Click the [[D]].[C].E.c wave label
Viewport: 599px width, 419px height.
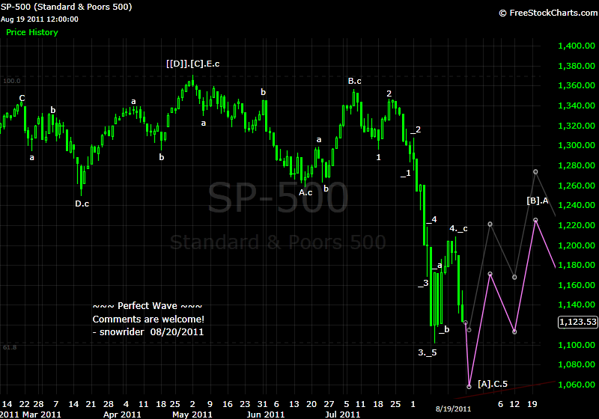point(193,64)
